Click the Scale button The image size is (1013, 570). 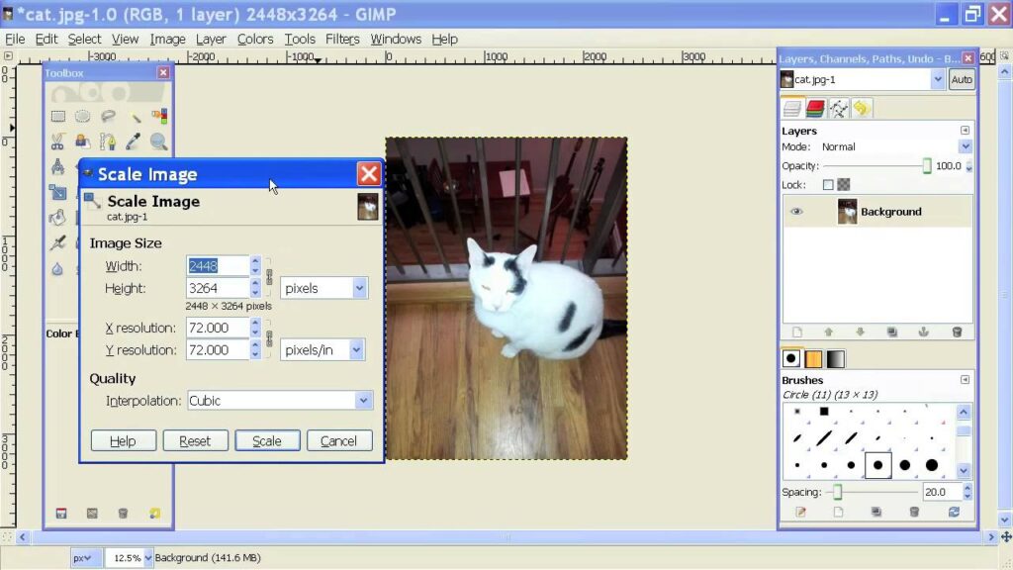267,441
